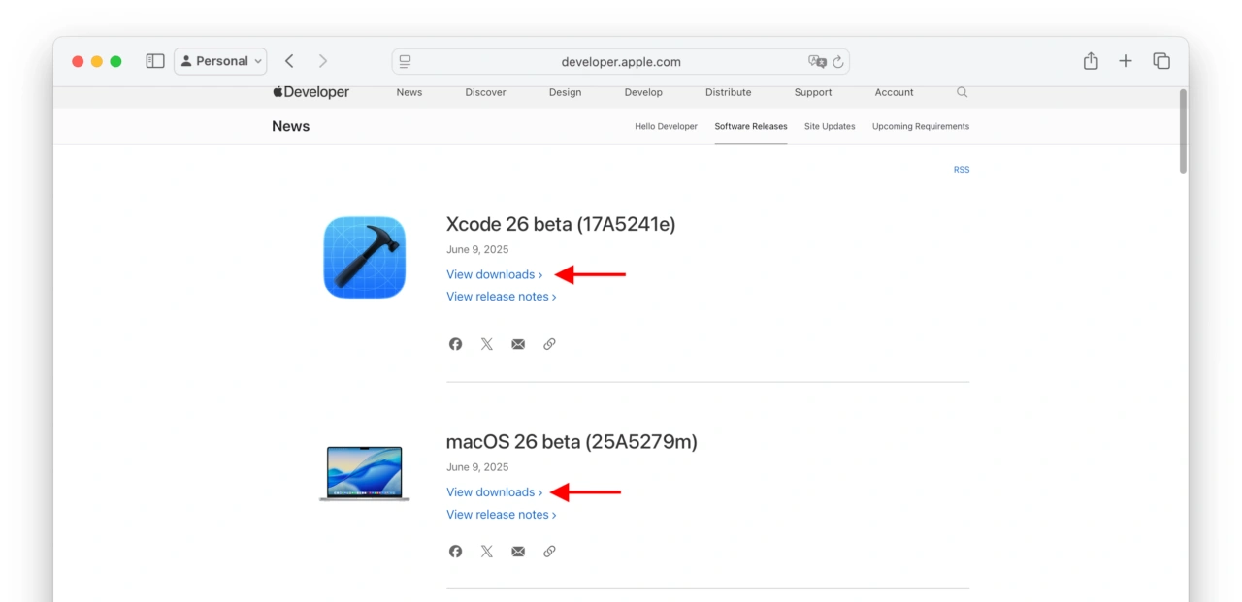Share Xcode 26 beta on Facebook
The width and height of the screenshot is (1242, 602).
pyautogui.click(x=455, y=344)
